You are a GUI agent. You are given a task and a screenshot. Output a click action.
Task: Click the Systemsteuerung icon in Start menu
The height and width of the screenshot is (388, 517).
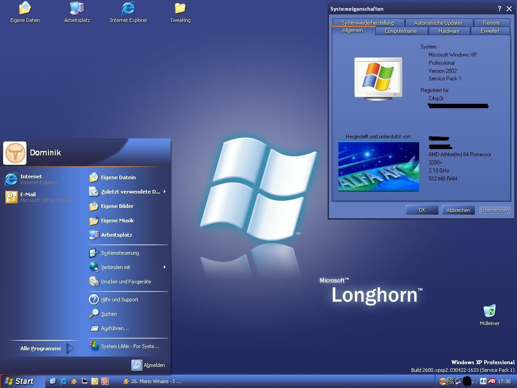click(x=94, y=253)
